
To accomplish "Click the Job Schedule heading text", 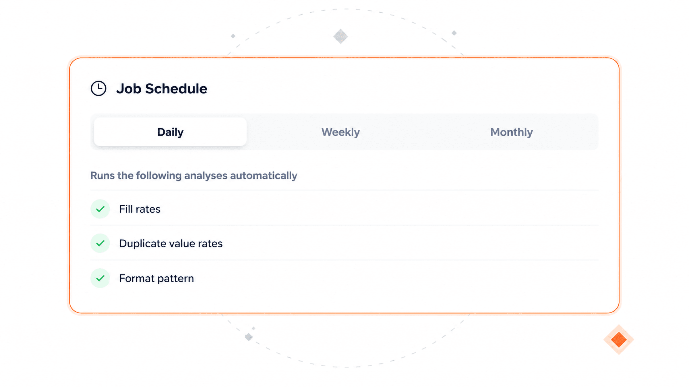I will coord(162,89).
